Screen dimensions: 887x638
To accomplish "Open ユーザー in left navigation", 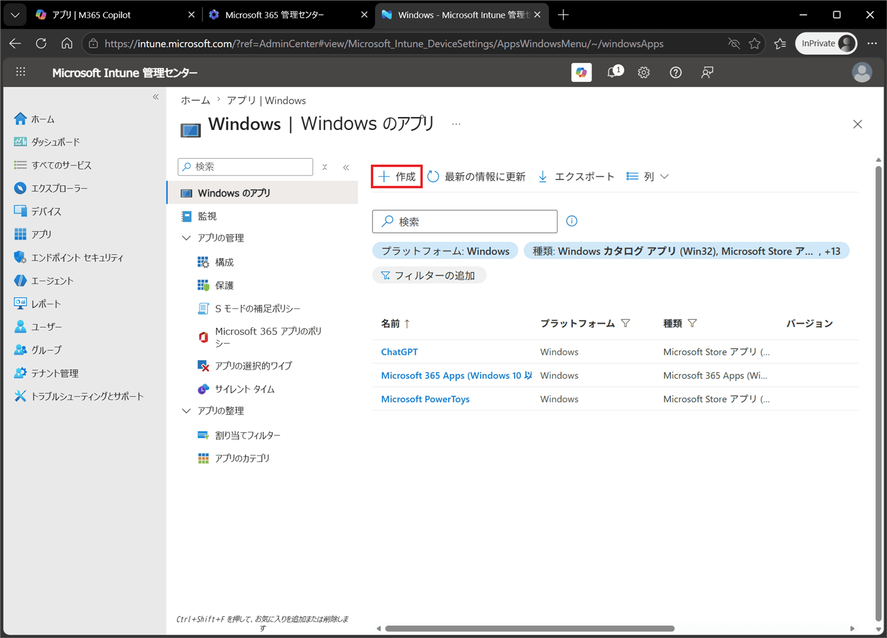I will [38, 327].
